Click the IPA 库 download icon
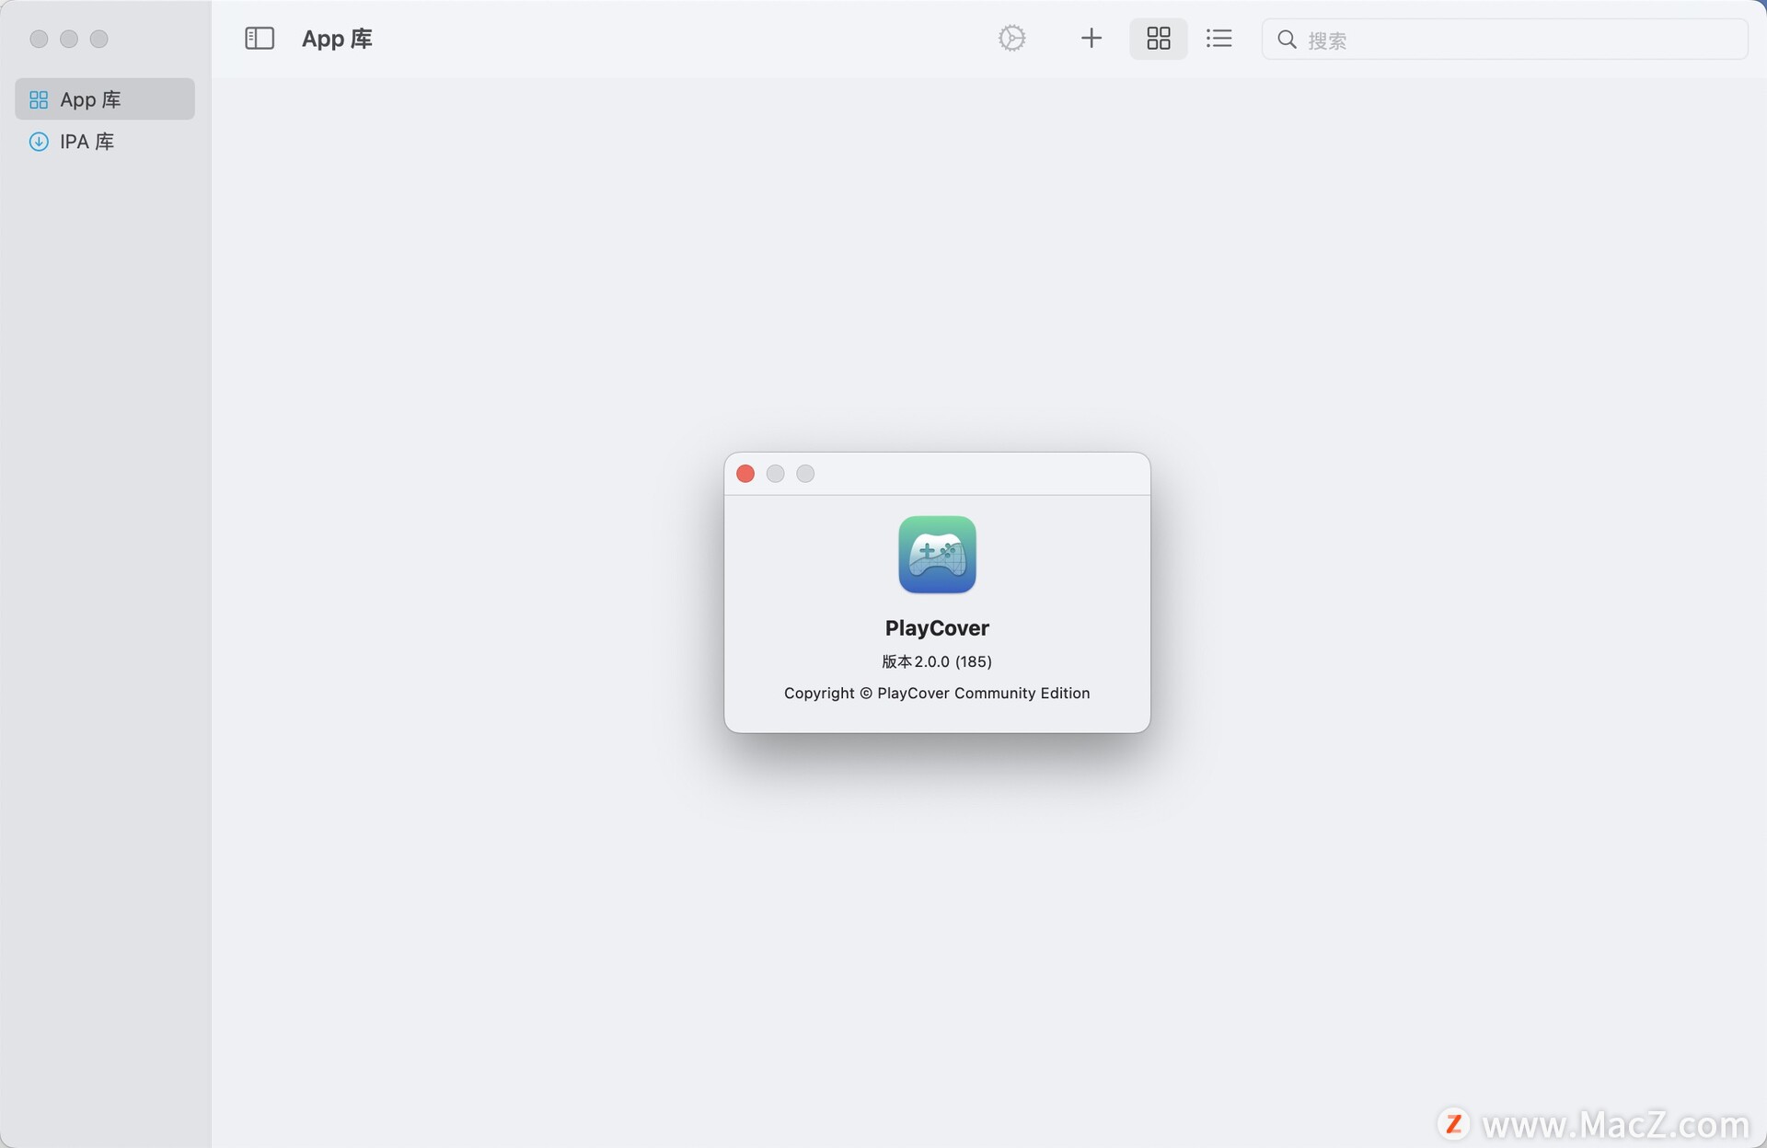 pyautogui.click(x=39, y=141)
